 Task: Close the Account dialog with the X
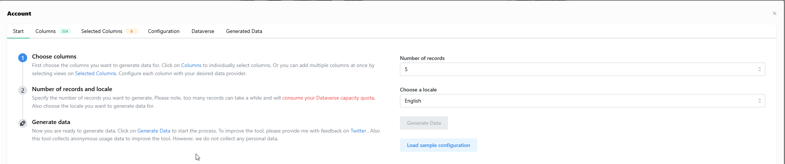[x=775, y=13]
